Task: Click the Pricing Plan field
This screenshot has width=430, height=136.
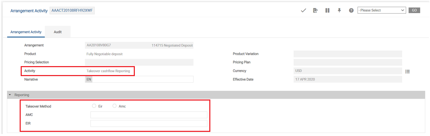Action: click(x=348, y=62)
